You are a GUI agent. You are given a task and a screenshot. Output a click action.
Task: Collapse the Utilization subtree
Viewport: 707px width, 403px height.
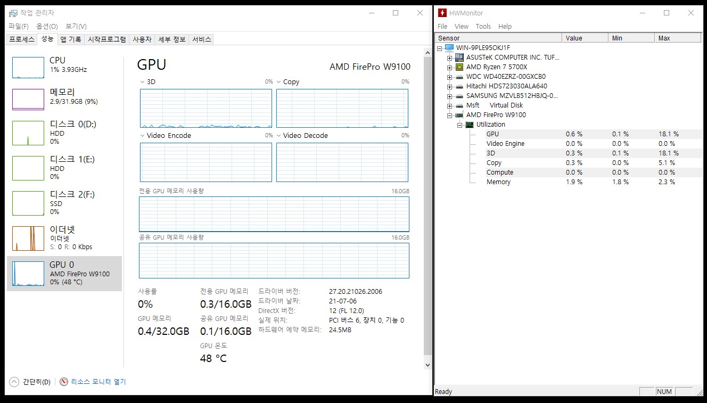pos(459,125)
